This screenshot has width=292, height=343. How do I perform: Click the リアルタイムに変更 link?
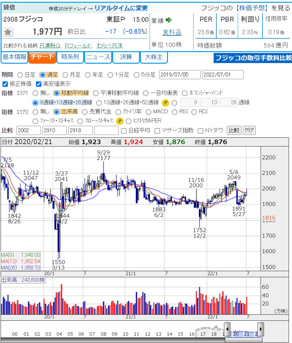(x=121, y=8)
